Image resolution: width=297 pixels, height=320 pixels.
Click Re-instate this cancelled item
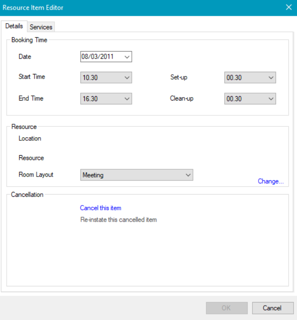(118, 220)
